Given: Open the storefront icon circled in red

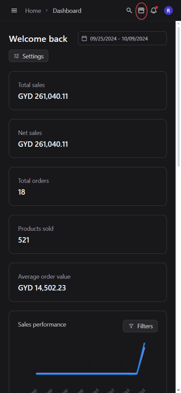Looking at the screenshot, I should tap(141, 10).
